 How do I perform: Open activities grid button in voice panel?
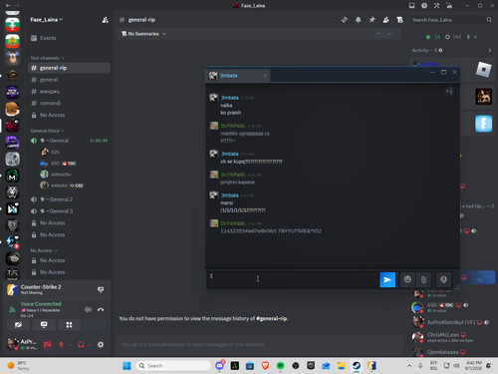(x=69, y=325)
